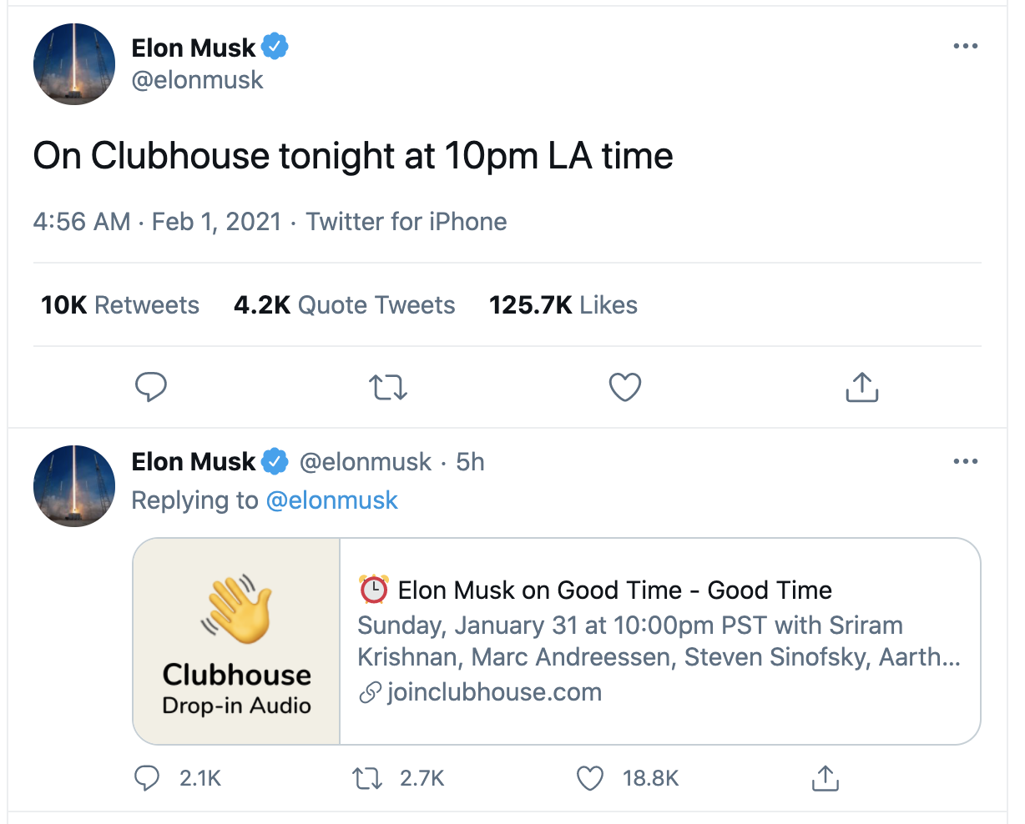Screen dimensions: 1025x824
Task: Open reply icon on Elon's reply tweet
Action: [x=147, y=778]
